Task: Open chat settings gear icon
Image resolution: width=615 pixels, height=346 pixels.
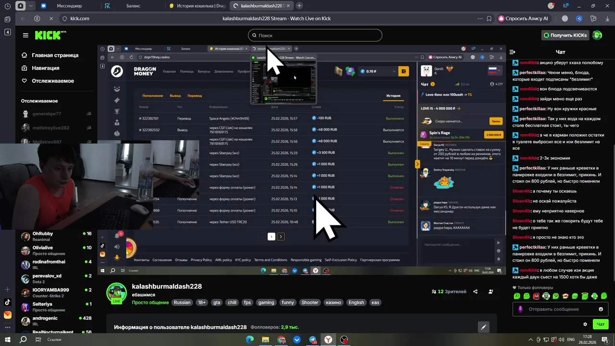Action: 585,324
